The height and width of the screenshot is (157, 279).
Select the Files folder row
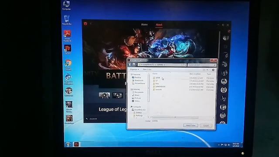click(x=183, y=84)
